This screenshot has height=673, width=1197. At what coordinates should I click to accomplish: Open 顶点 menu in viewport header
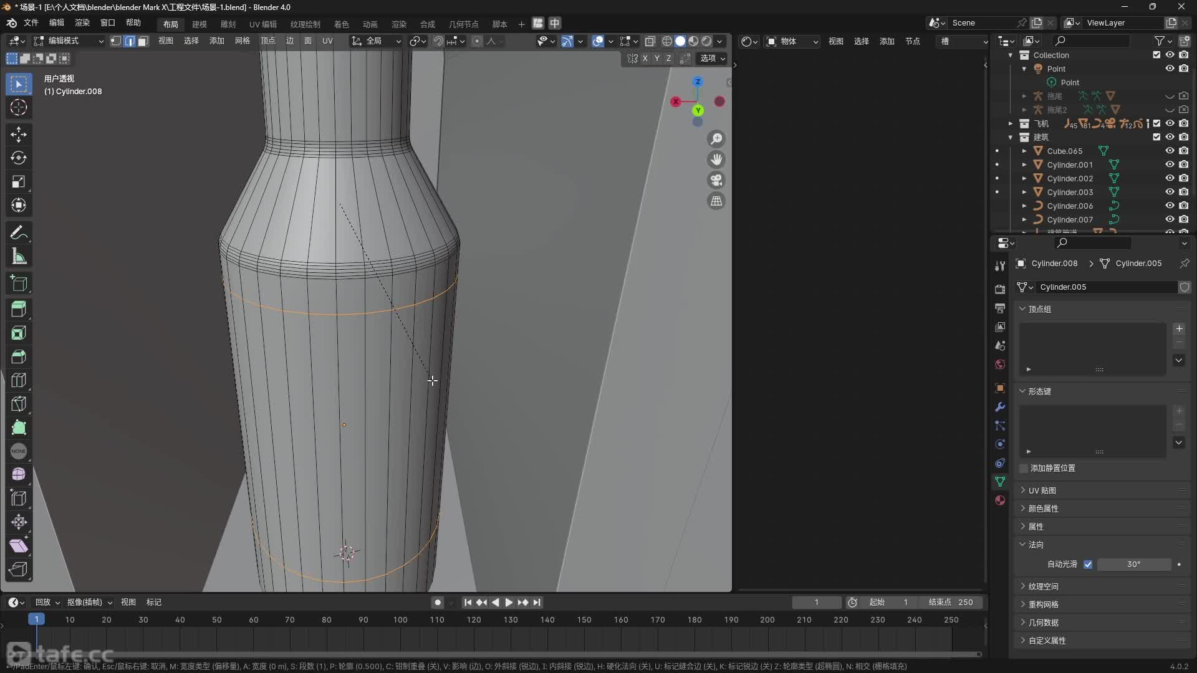tap(268, 41)
